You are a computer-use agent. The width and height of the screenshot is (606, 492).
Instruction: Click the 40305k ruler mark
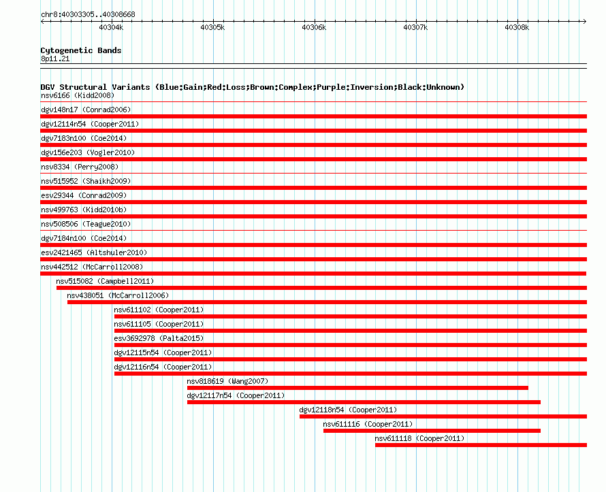(212, 27)
